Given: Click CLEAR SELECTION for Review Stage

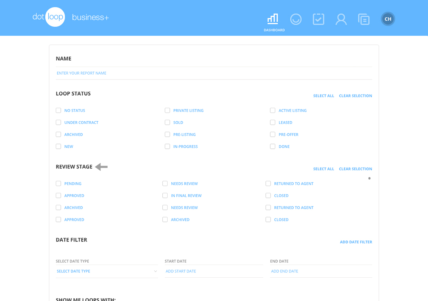Looking at the screenshot, I should [x=355, y=169].
